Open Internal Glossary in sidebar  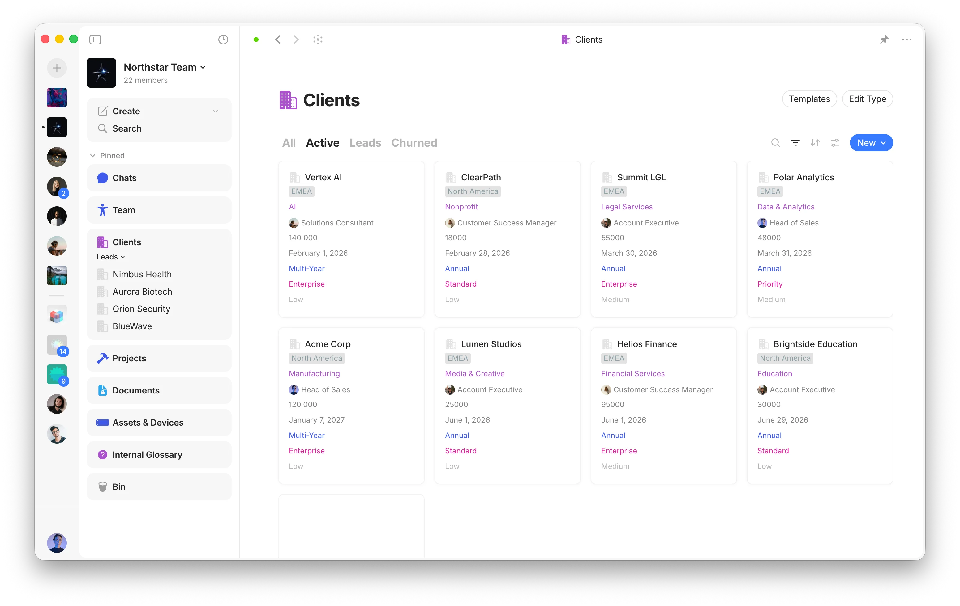(x=159, y=455)
